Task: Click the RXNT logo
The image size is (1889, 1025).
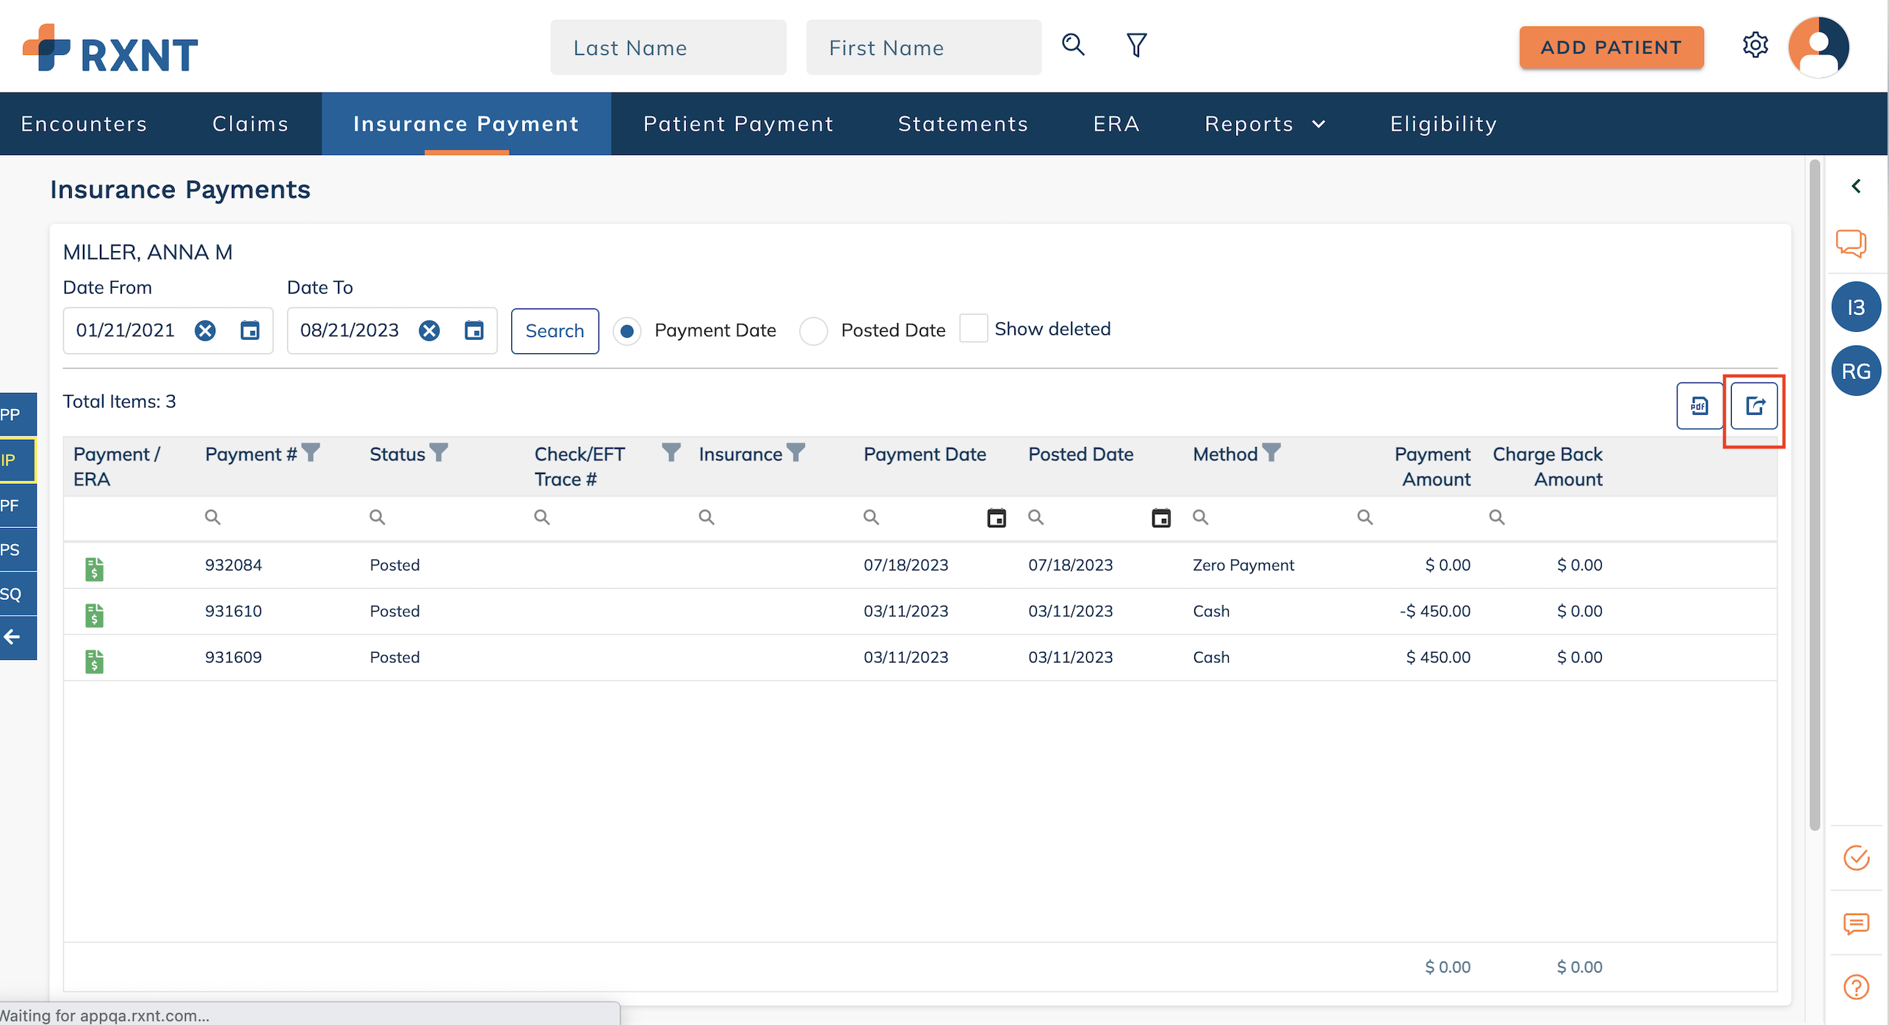Action: [110, 48]
